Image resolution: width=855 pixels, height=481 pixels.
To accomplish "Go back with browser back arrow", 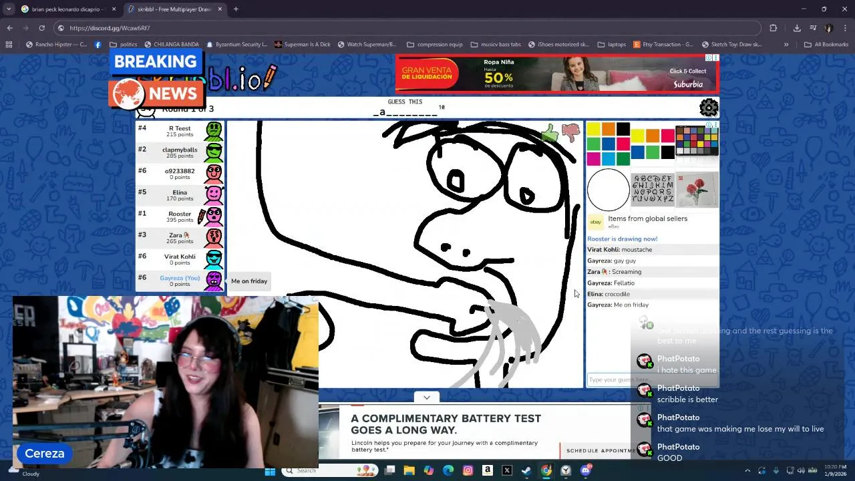I will point(9,28).
